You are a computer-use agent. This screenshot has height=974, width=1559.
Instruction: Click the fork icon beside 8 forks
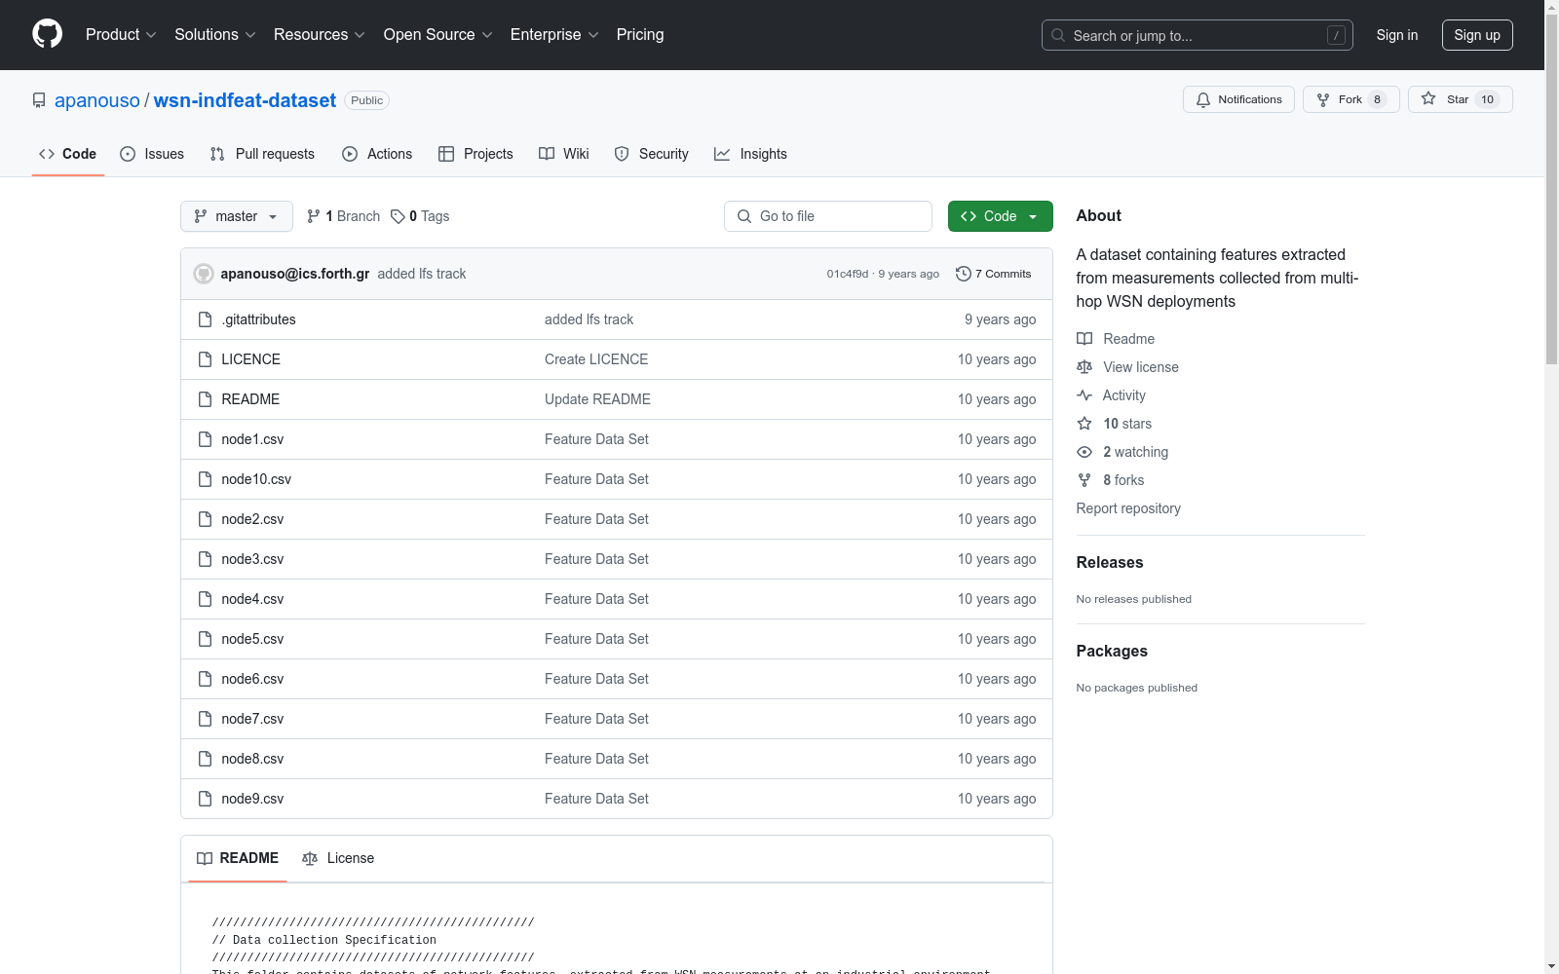1084,480
